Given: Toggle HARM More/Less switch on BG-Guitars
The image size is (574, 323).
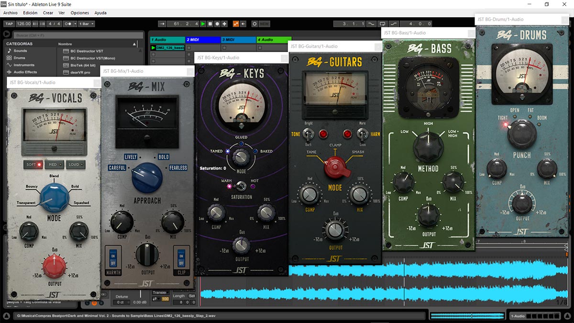Looking at the screenshot, I should pyautogui.click(x=362, y=134).
